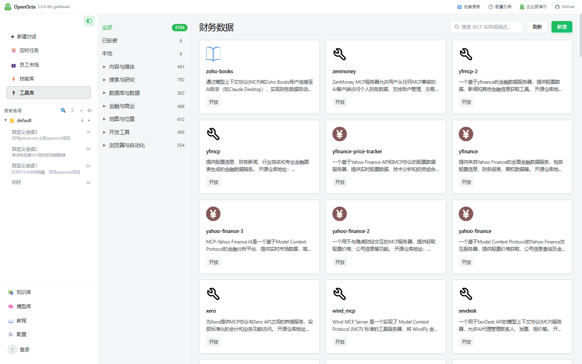This screenshot has height=364, width=582.
Task: Click the yfinance-price-tracker yen icon
Action: (x=339, y=134)
